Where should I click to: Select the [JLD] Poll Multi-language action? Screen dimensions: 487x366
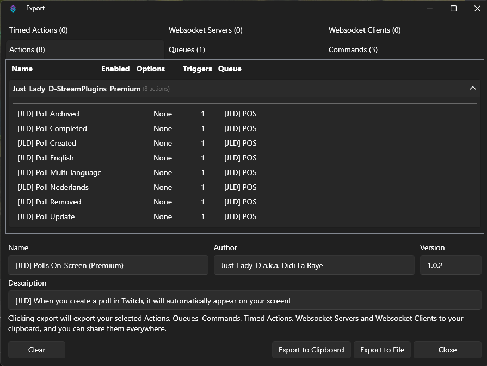(59, 172)
